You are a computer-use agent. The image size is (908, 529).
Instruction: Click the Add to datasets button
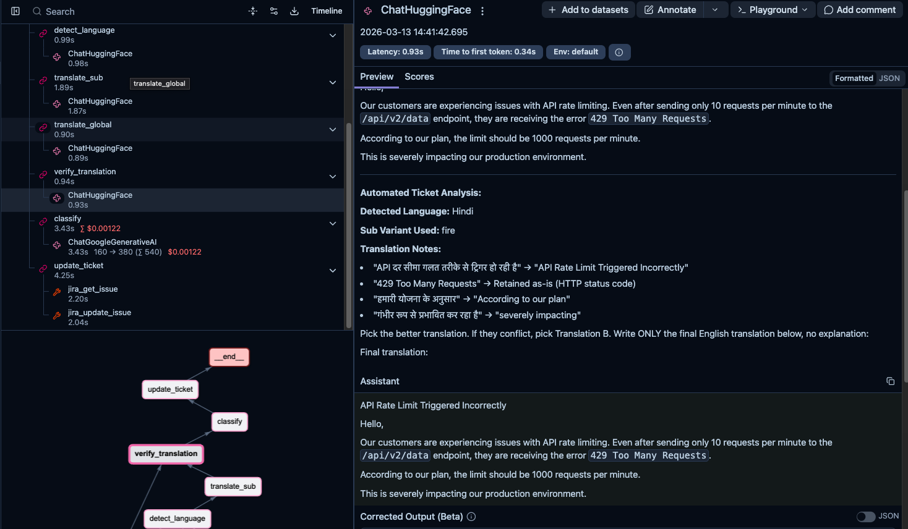pos(588,9)
